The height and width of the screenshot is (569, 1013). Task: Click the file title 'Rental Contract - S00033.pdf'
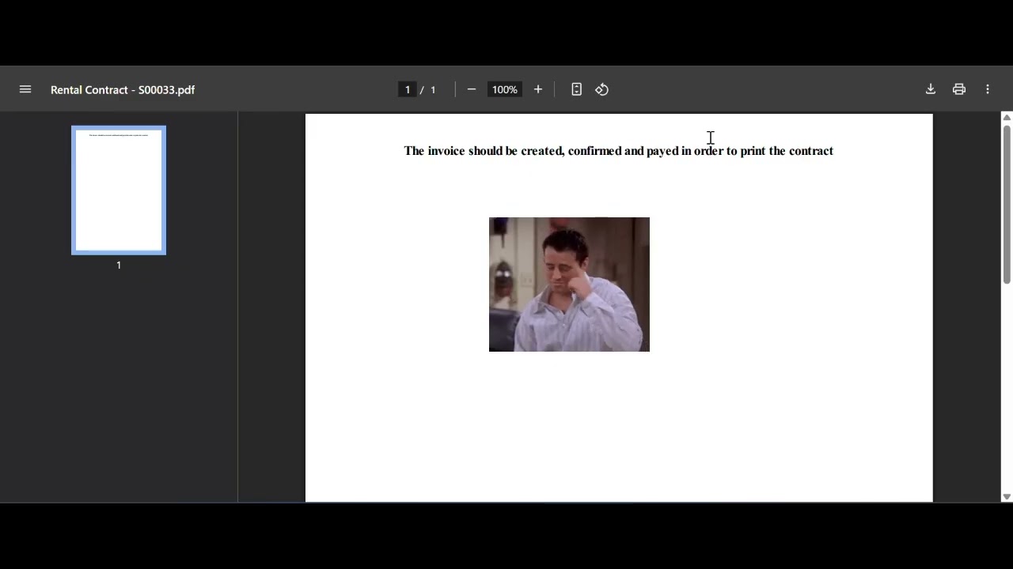pos(123,89)
